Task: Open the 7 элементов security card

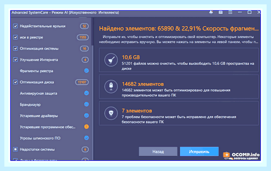Action: [x=179, y=113]
